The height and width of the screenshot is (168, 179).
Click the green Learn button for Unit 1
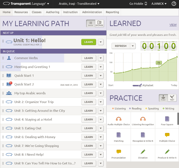[x=88, y=42]
